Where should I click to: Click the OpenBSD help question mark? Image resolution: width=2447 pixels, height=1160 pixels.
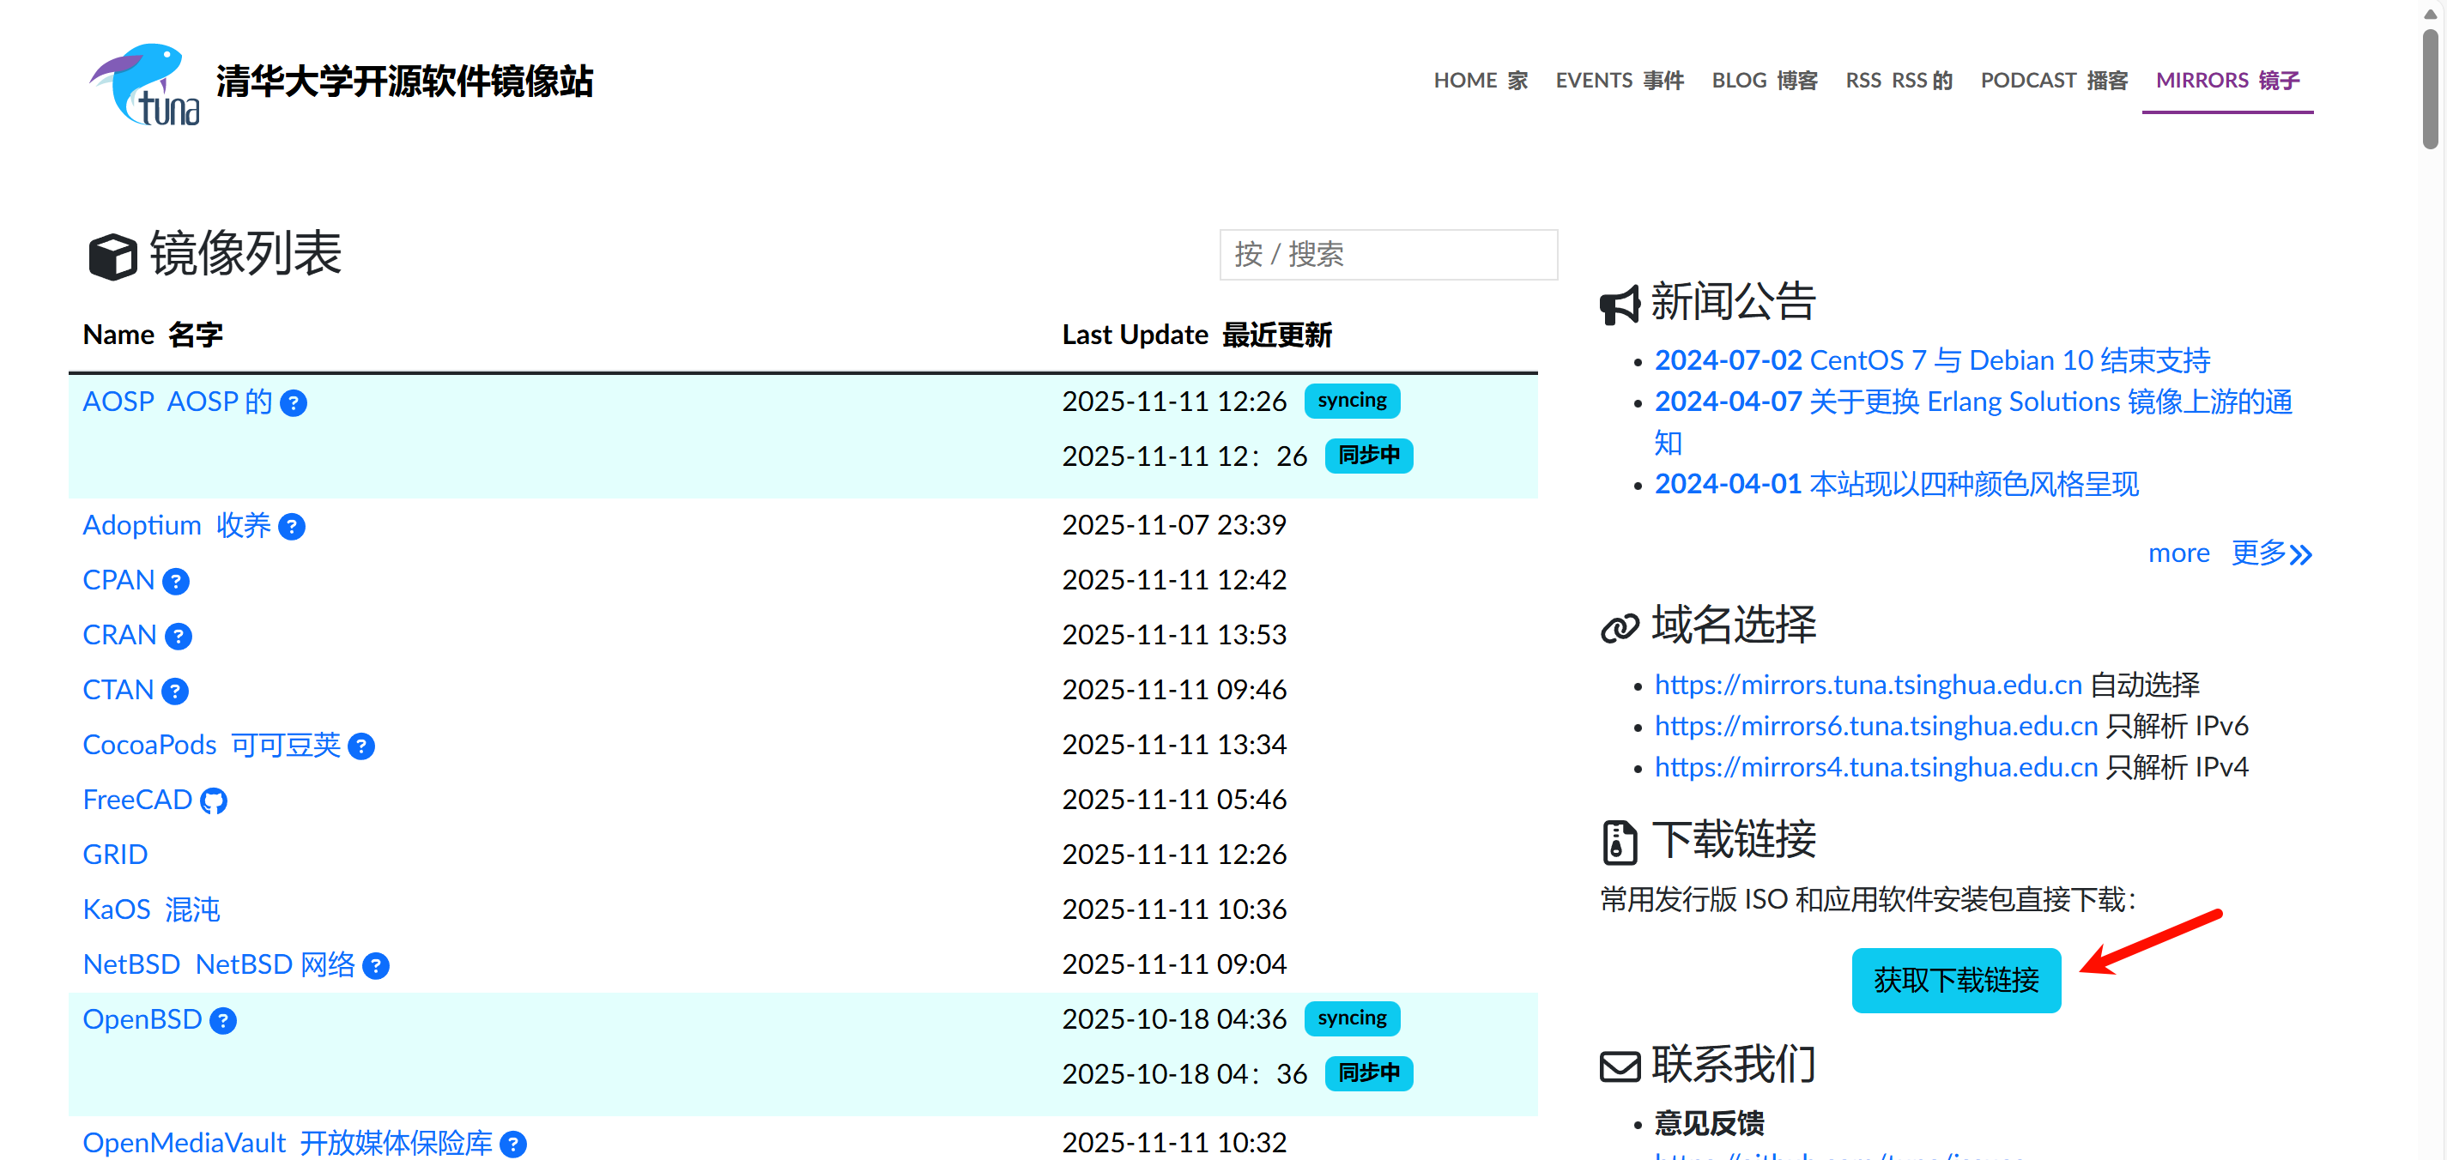pos(222,1020)
